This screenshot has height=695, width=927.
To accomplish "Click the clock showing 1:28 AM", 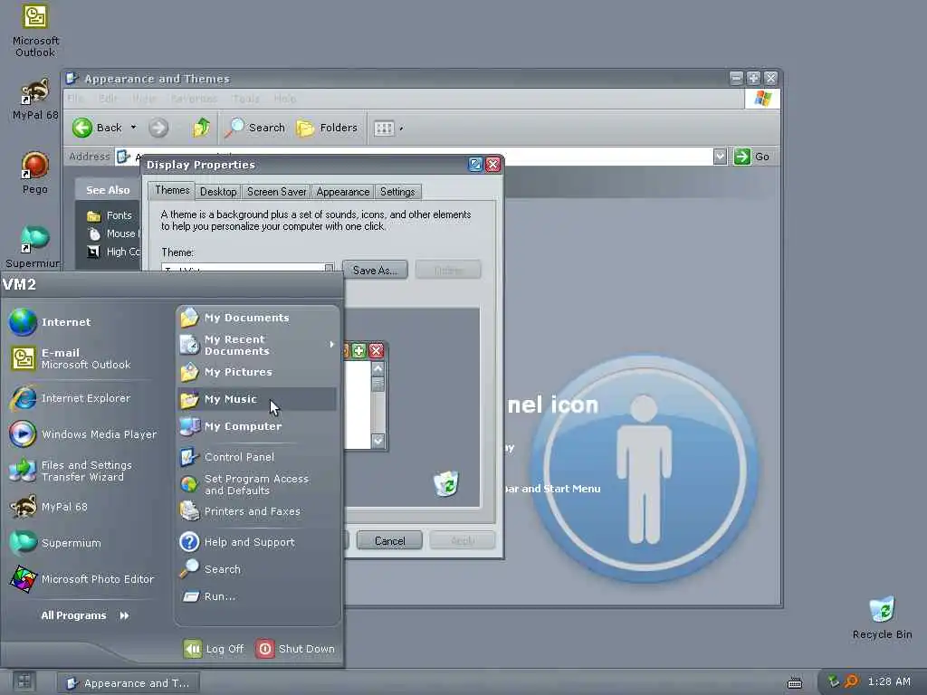I will [x=889, y=682].
